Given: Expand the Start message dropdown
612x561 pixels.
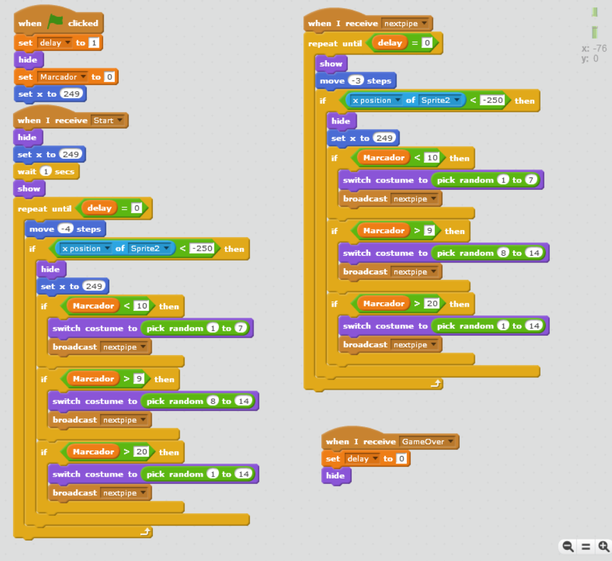Looking at the screenshot, I should pyautogui.click(x=119, y=120).
